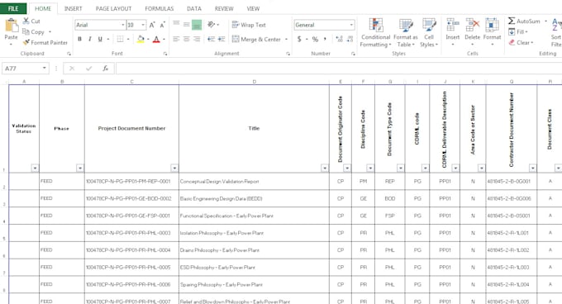
Task: Switch to the INSERT tab
Action: coord(73,8)
